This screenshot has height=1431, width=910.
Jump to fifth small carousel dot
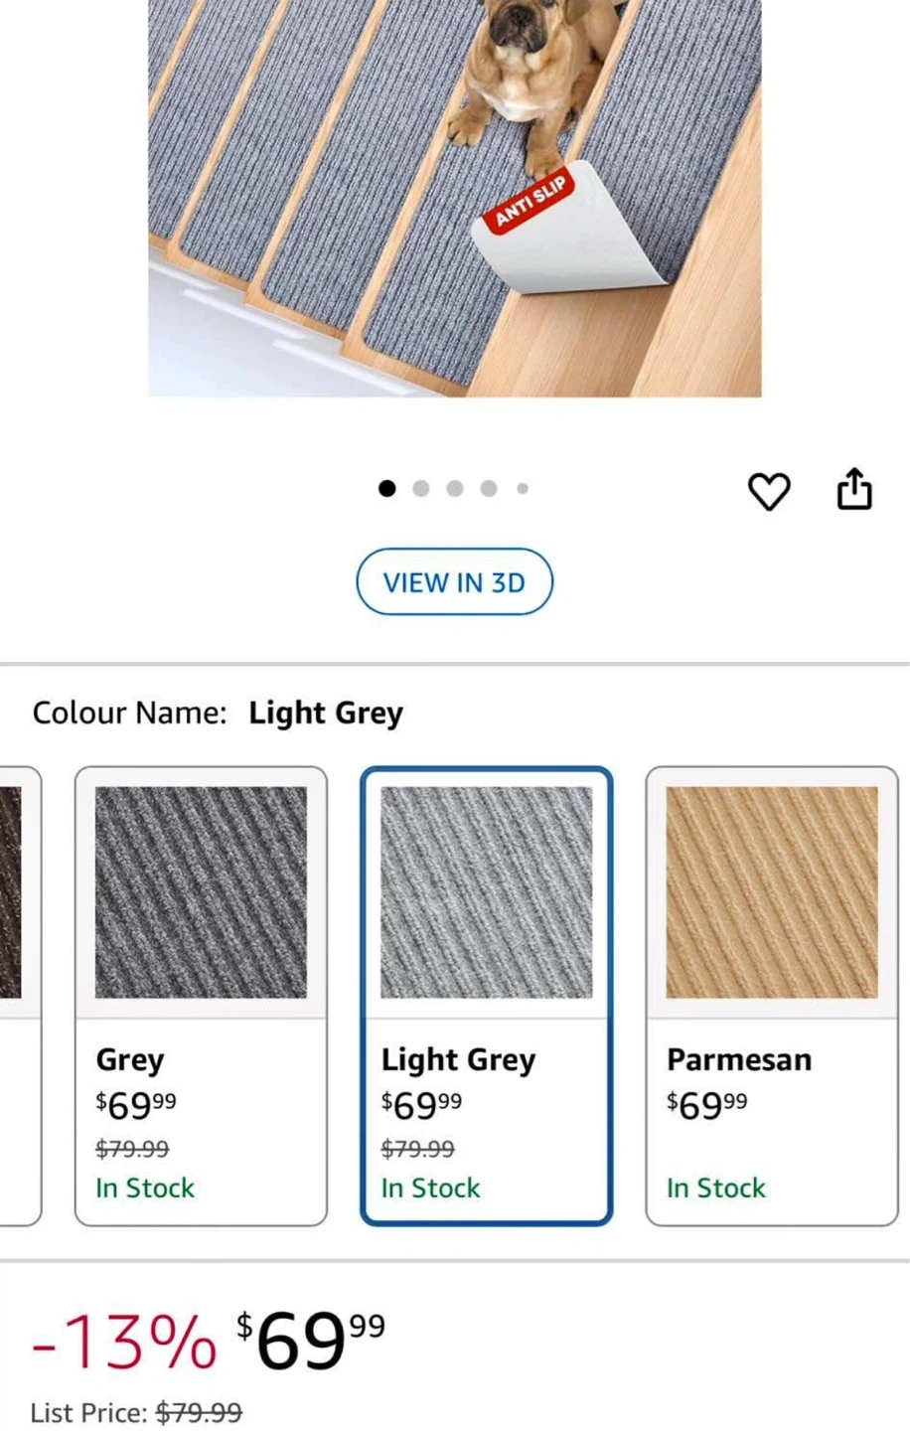coord(523,488)
